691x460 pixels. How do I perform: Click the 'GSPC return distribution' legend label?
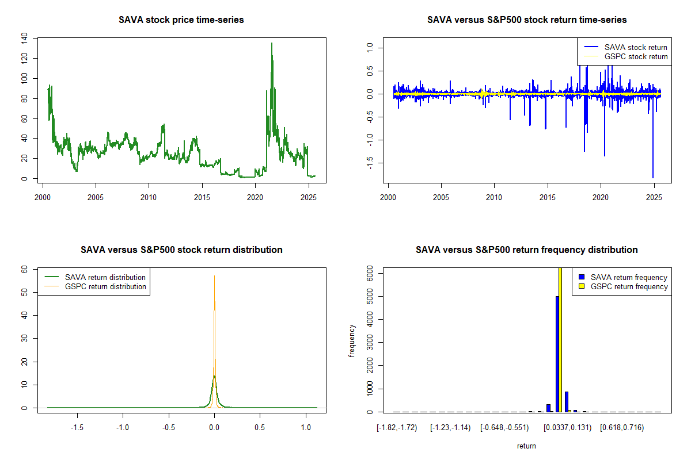(105, 286)
